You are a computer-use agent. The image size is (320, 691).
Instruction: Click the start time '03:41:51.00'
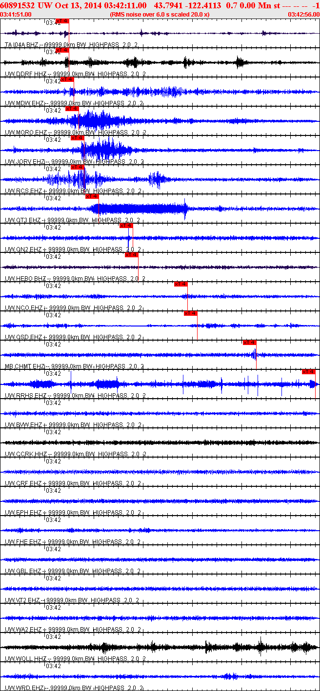click(x=16, y=15)
